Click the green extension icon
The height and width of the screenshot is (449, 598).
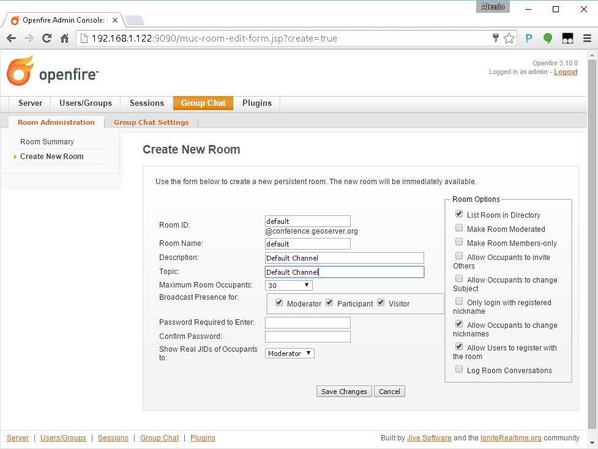[548, 39]
